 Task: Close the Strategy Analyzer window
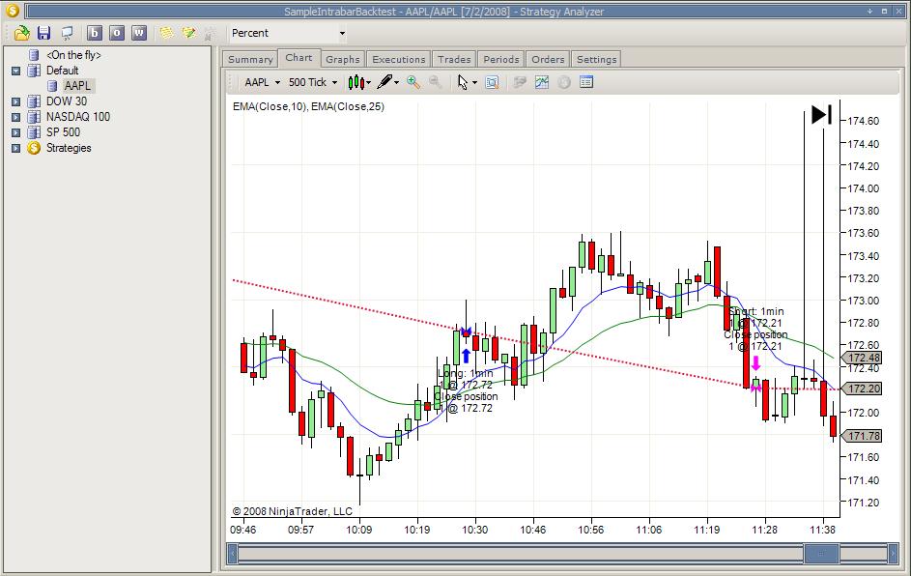pyautogui.click(x=898, y=11)
